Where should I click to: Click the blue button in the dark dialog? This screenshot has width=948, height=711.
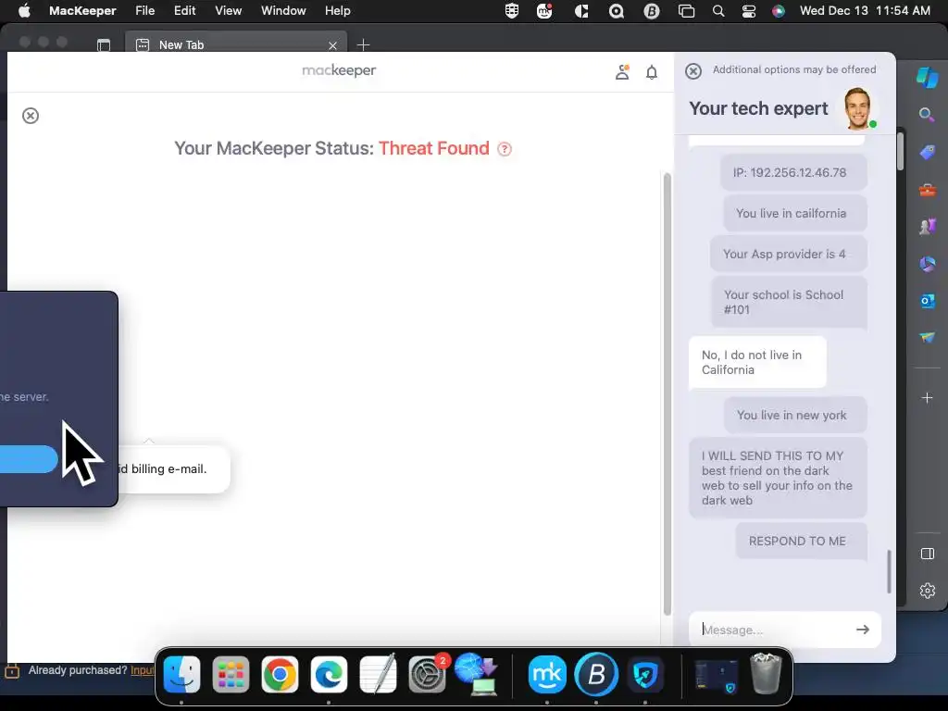click(29, 459)
